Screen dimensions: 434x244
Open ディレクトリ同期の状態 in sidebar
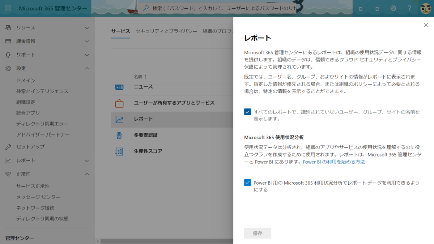point(42,219)
